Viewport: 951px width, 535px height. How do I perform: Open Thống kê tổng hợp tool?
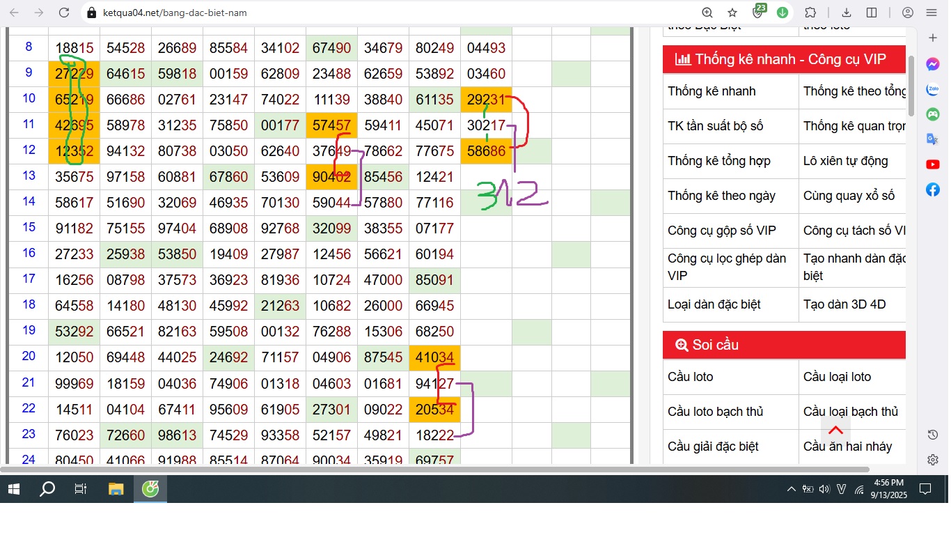point(719,161)
